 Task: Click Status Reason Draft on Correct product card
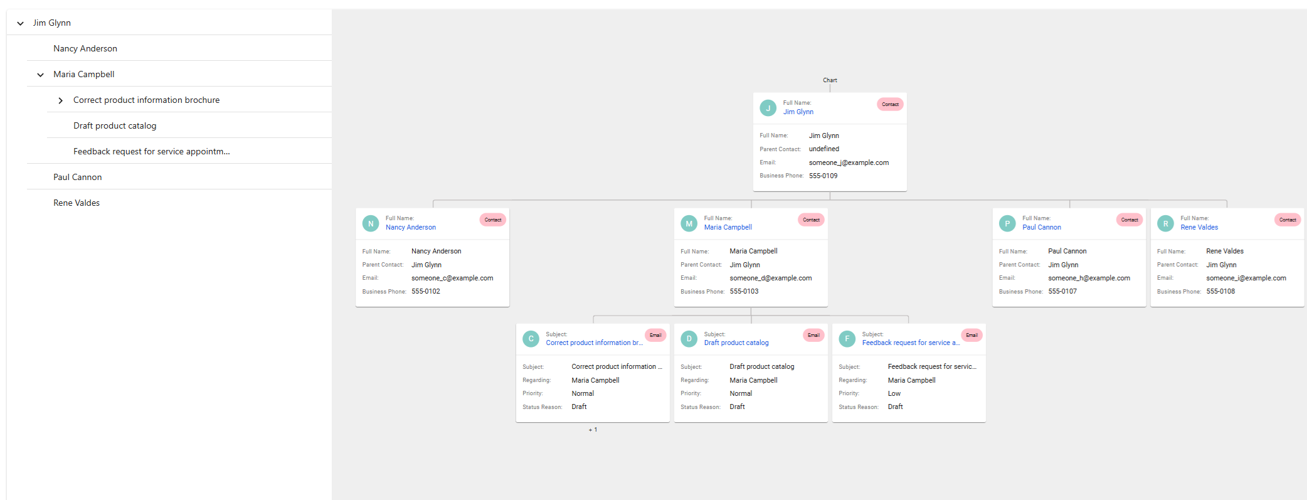[579, 407]
